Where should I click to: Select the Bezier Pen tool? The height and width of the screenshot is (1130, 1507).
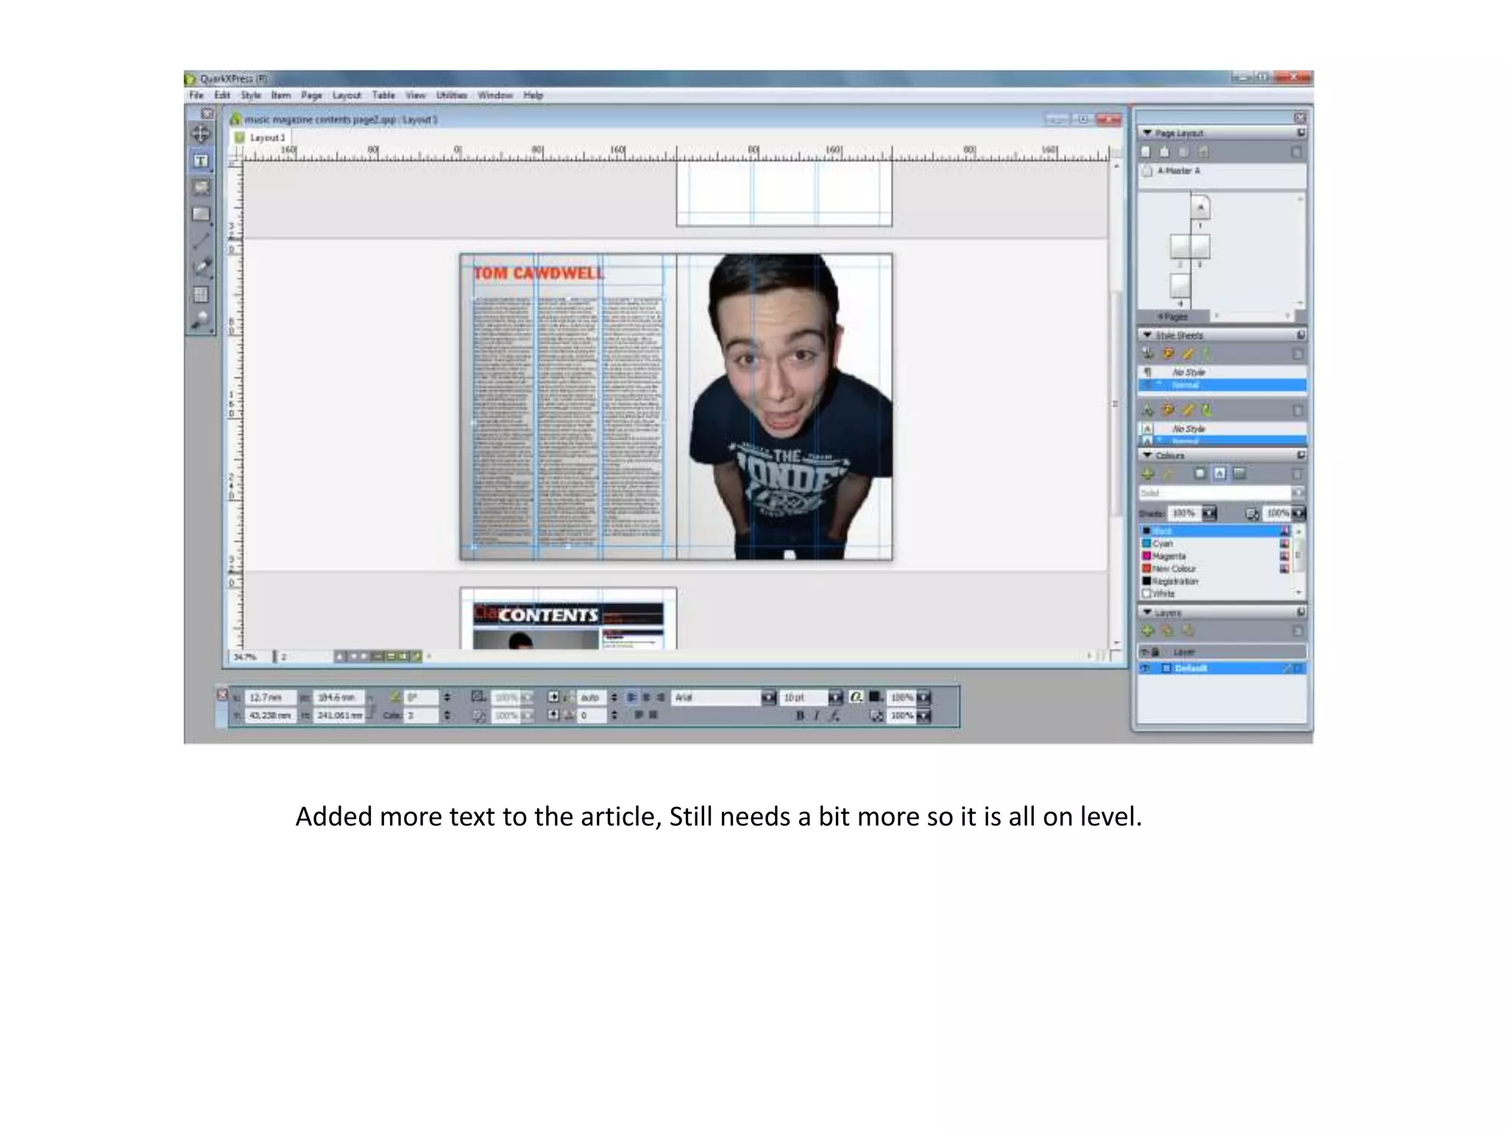201,268
